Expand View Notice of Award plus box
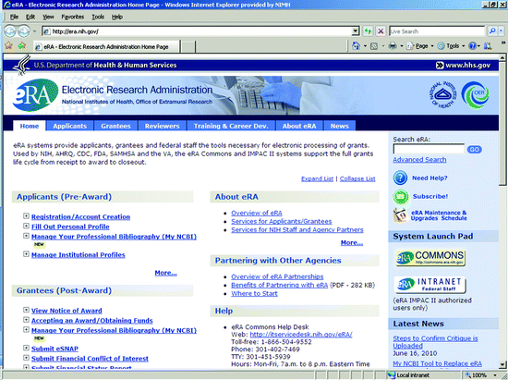Screen dimensions: 508x380 [26, 310]
